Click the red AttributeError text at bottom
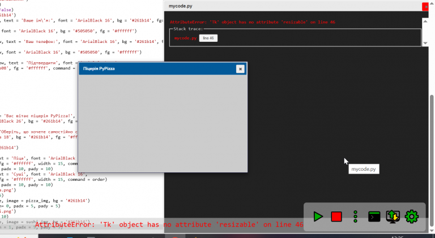This screenshot has width=435, height=238. tap(169, 224)
